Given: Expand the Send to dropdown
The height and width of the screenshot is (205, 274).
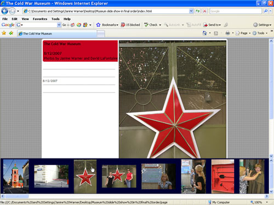Looking at the screenshot, I should 212,25.
